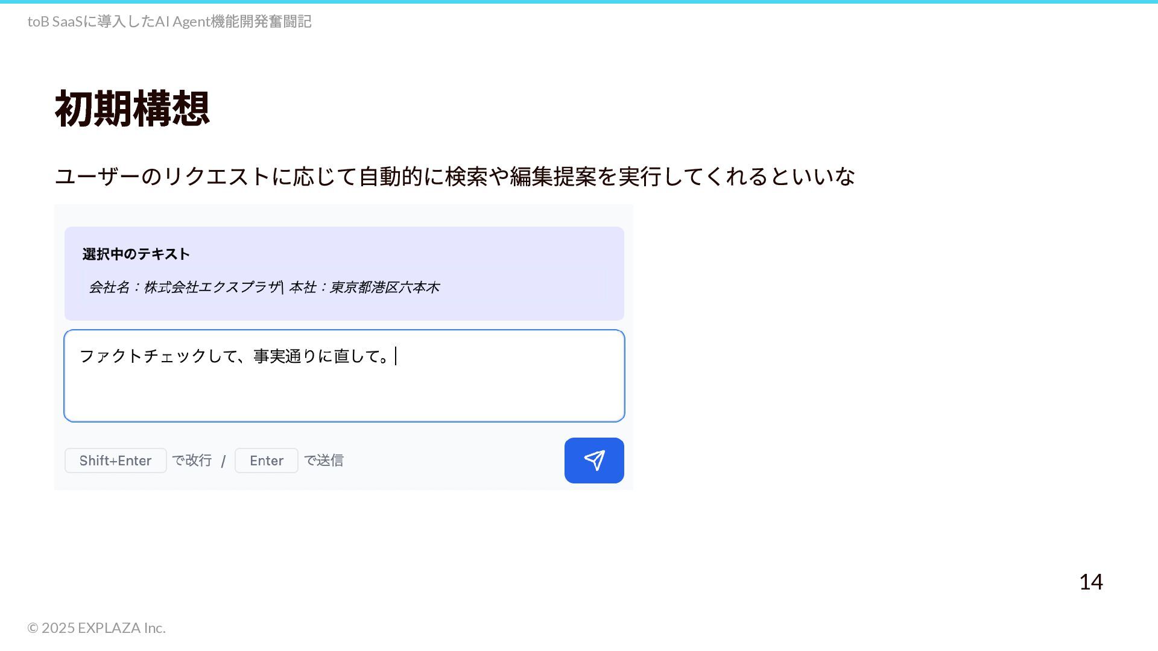The image size is (1158, 651).
Task: Click the subtitle starting with ユーザーのリクエストに応じて
Action: 455,177
